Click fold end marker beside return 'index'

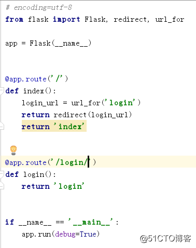click(2, 126)
